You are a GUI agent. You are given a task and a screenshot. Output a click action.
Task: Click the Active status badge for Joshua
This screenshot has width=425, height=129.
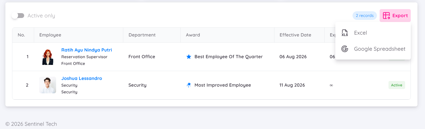point(397,85)
